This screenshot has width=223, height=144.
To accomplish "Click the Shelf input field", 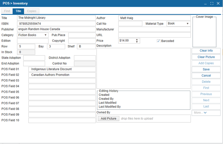I will tap(86, 47).
